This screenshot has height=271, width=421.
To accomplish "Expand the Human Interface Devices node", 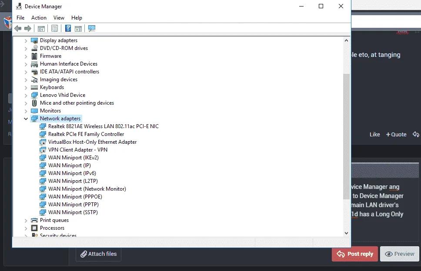I will pos(26,64).
